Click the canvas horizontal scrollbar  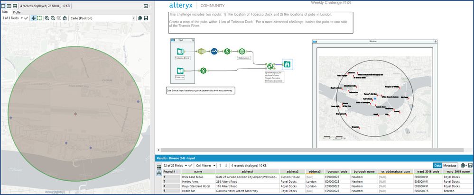pos(312,150)
